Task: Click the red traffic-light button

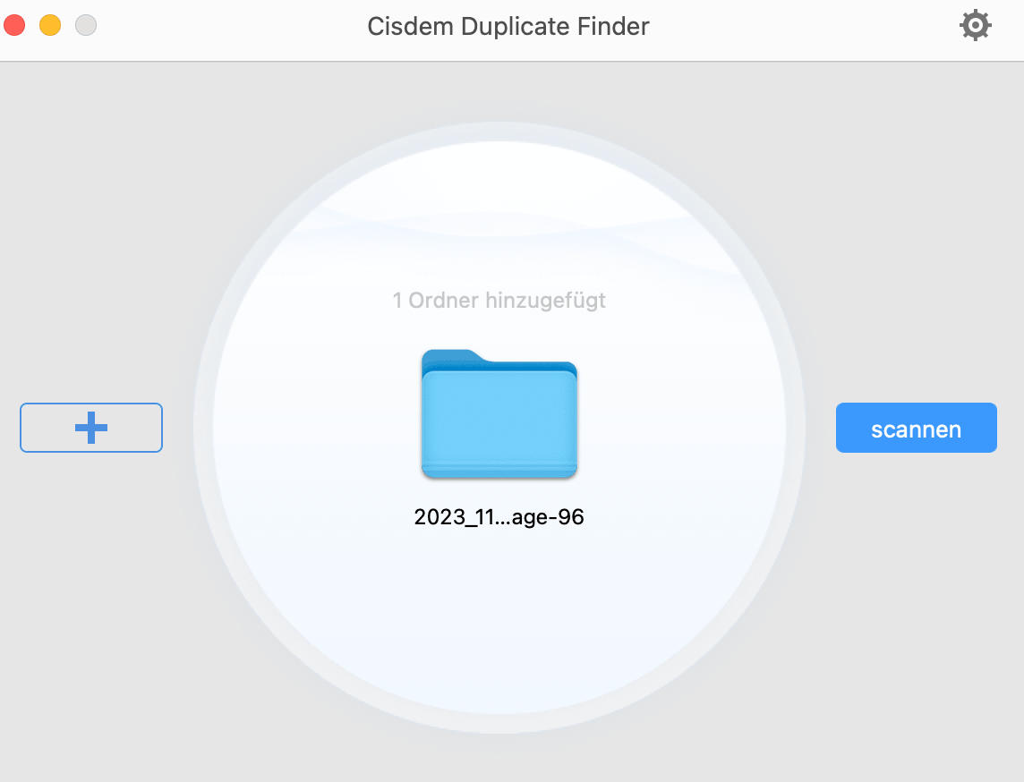Action: click(x=14, y=25)
